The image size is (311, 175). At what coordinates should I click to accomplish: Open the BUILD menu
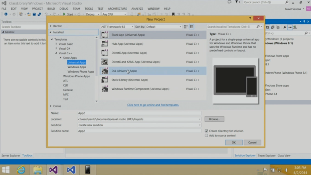pos(51,9)
